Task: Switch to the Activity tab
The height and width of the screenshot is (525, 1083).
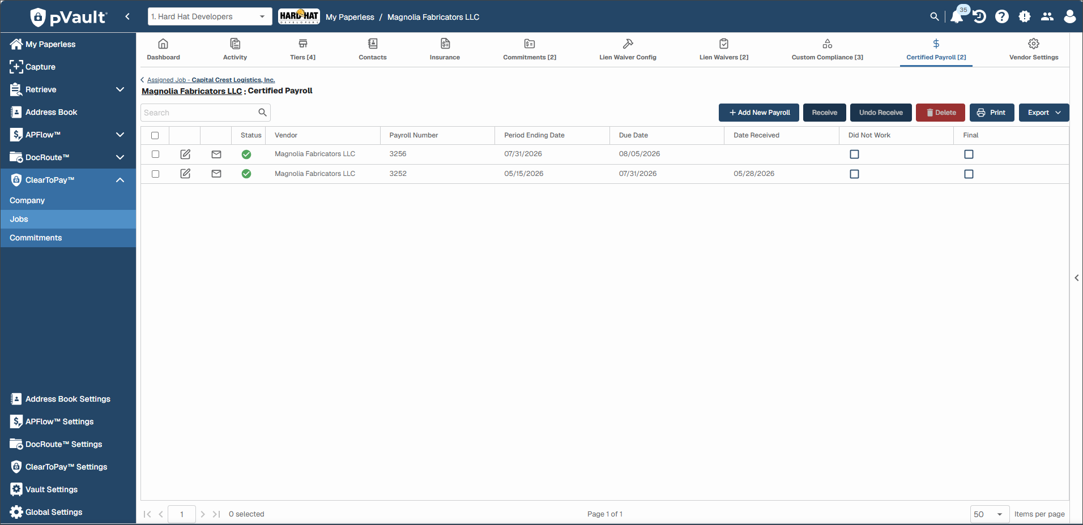Action: click(235, 49)
